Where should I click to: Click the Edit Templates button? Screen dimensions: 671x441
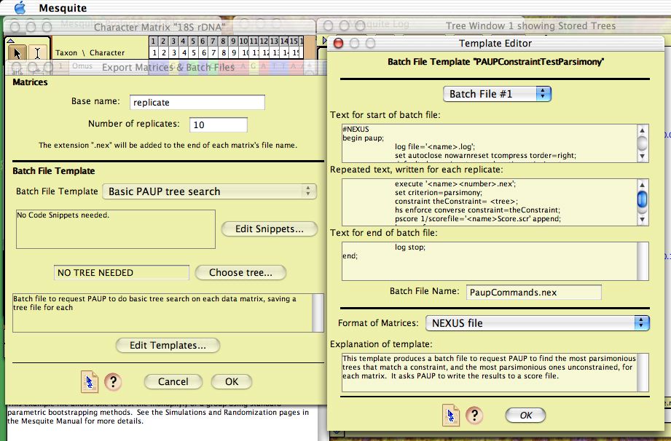tap(168, 345)
